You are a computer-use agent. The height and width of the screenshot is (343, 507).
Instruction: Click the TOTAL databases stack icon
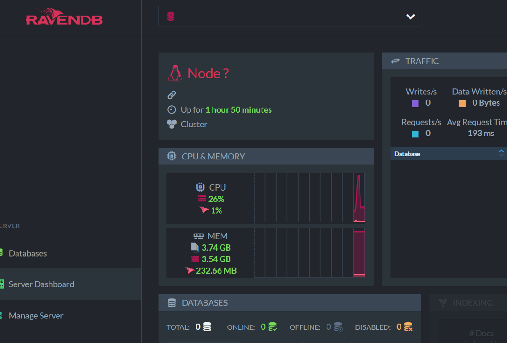207,327
